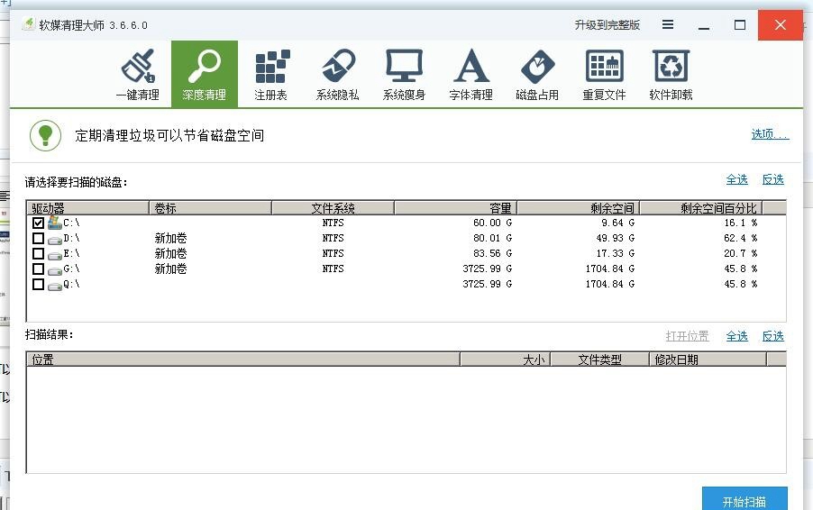Start scanning with 开始扫描 button

pyautogui.click(x=744, y=500)
